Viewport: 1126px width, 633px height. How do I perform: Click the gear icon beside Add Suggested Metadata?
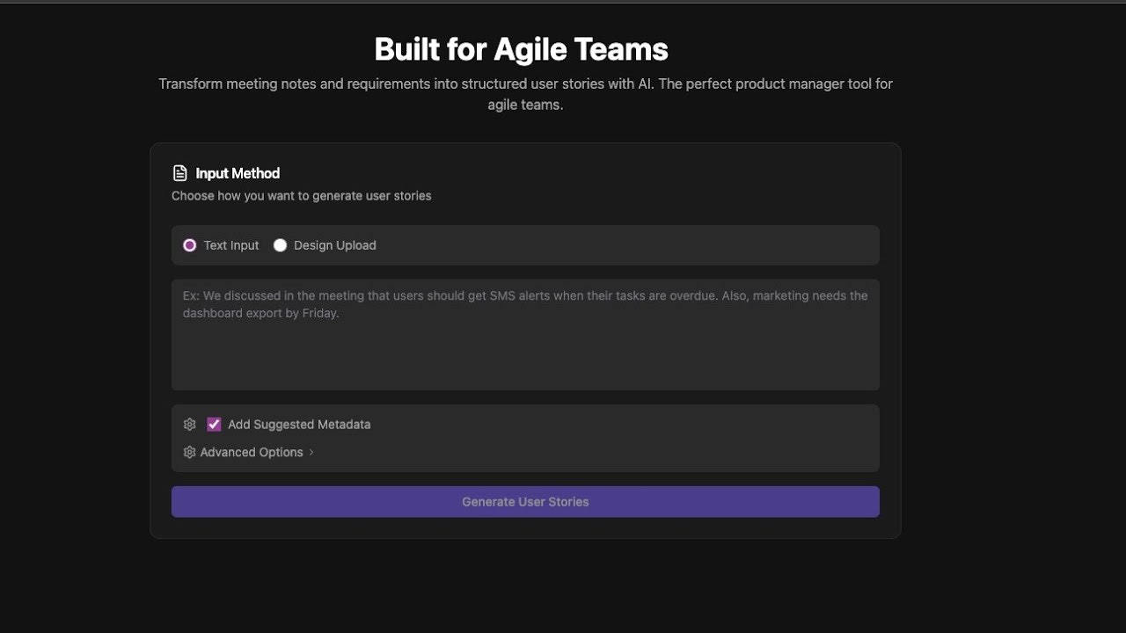[189, 425]
